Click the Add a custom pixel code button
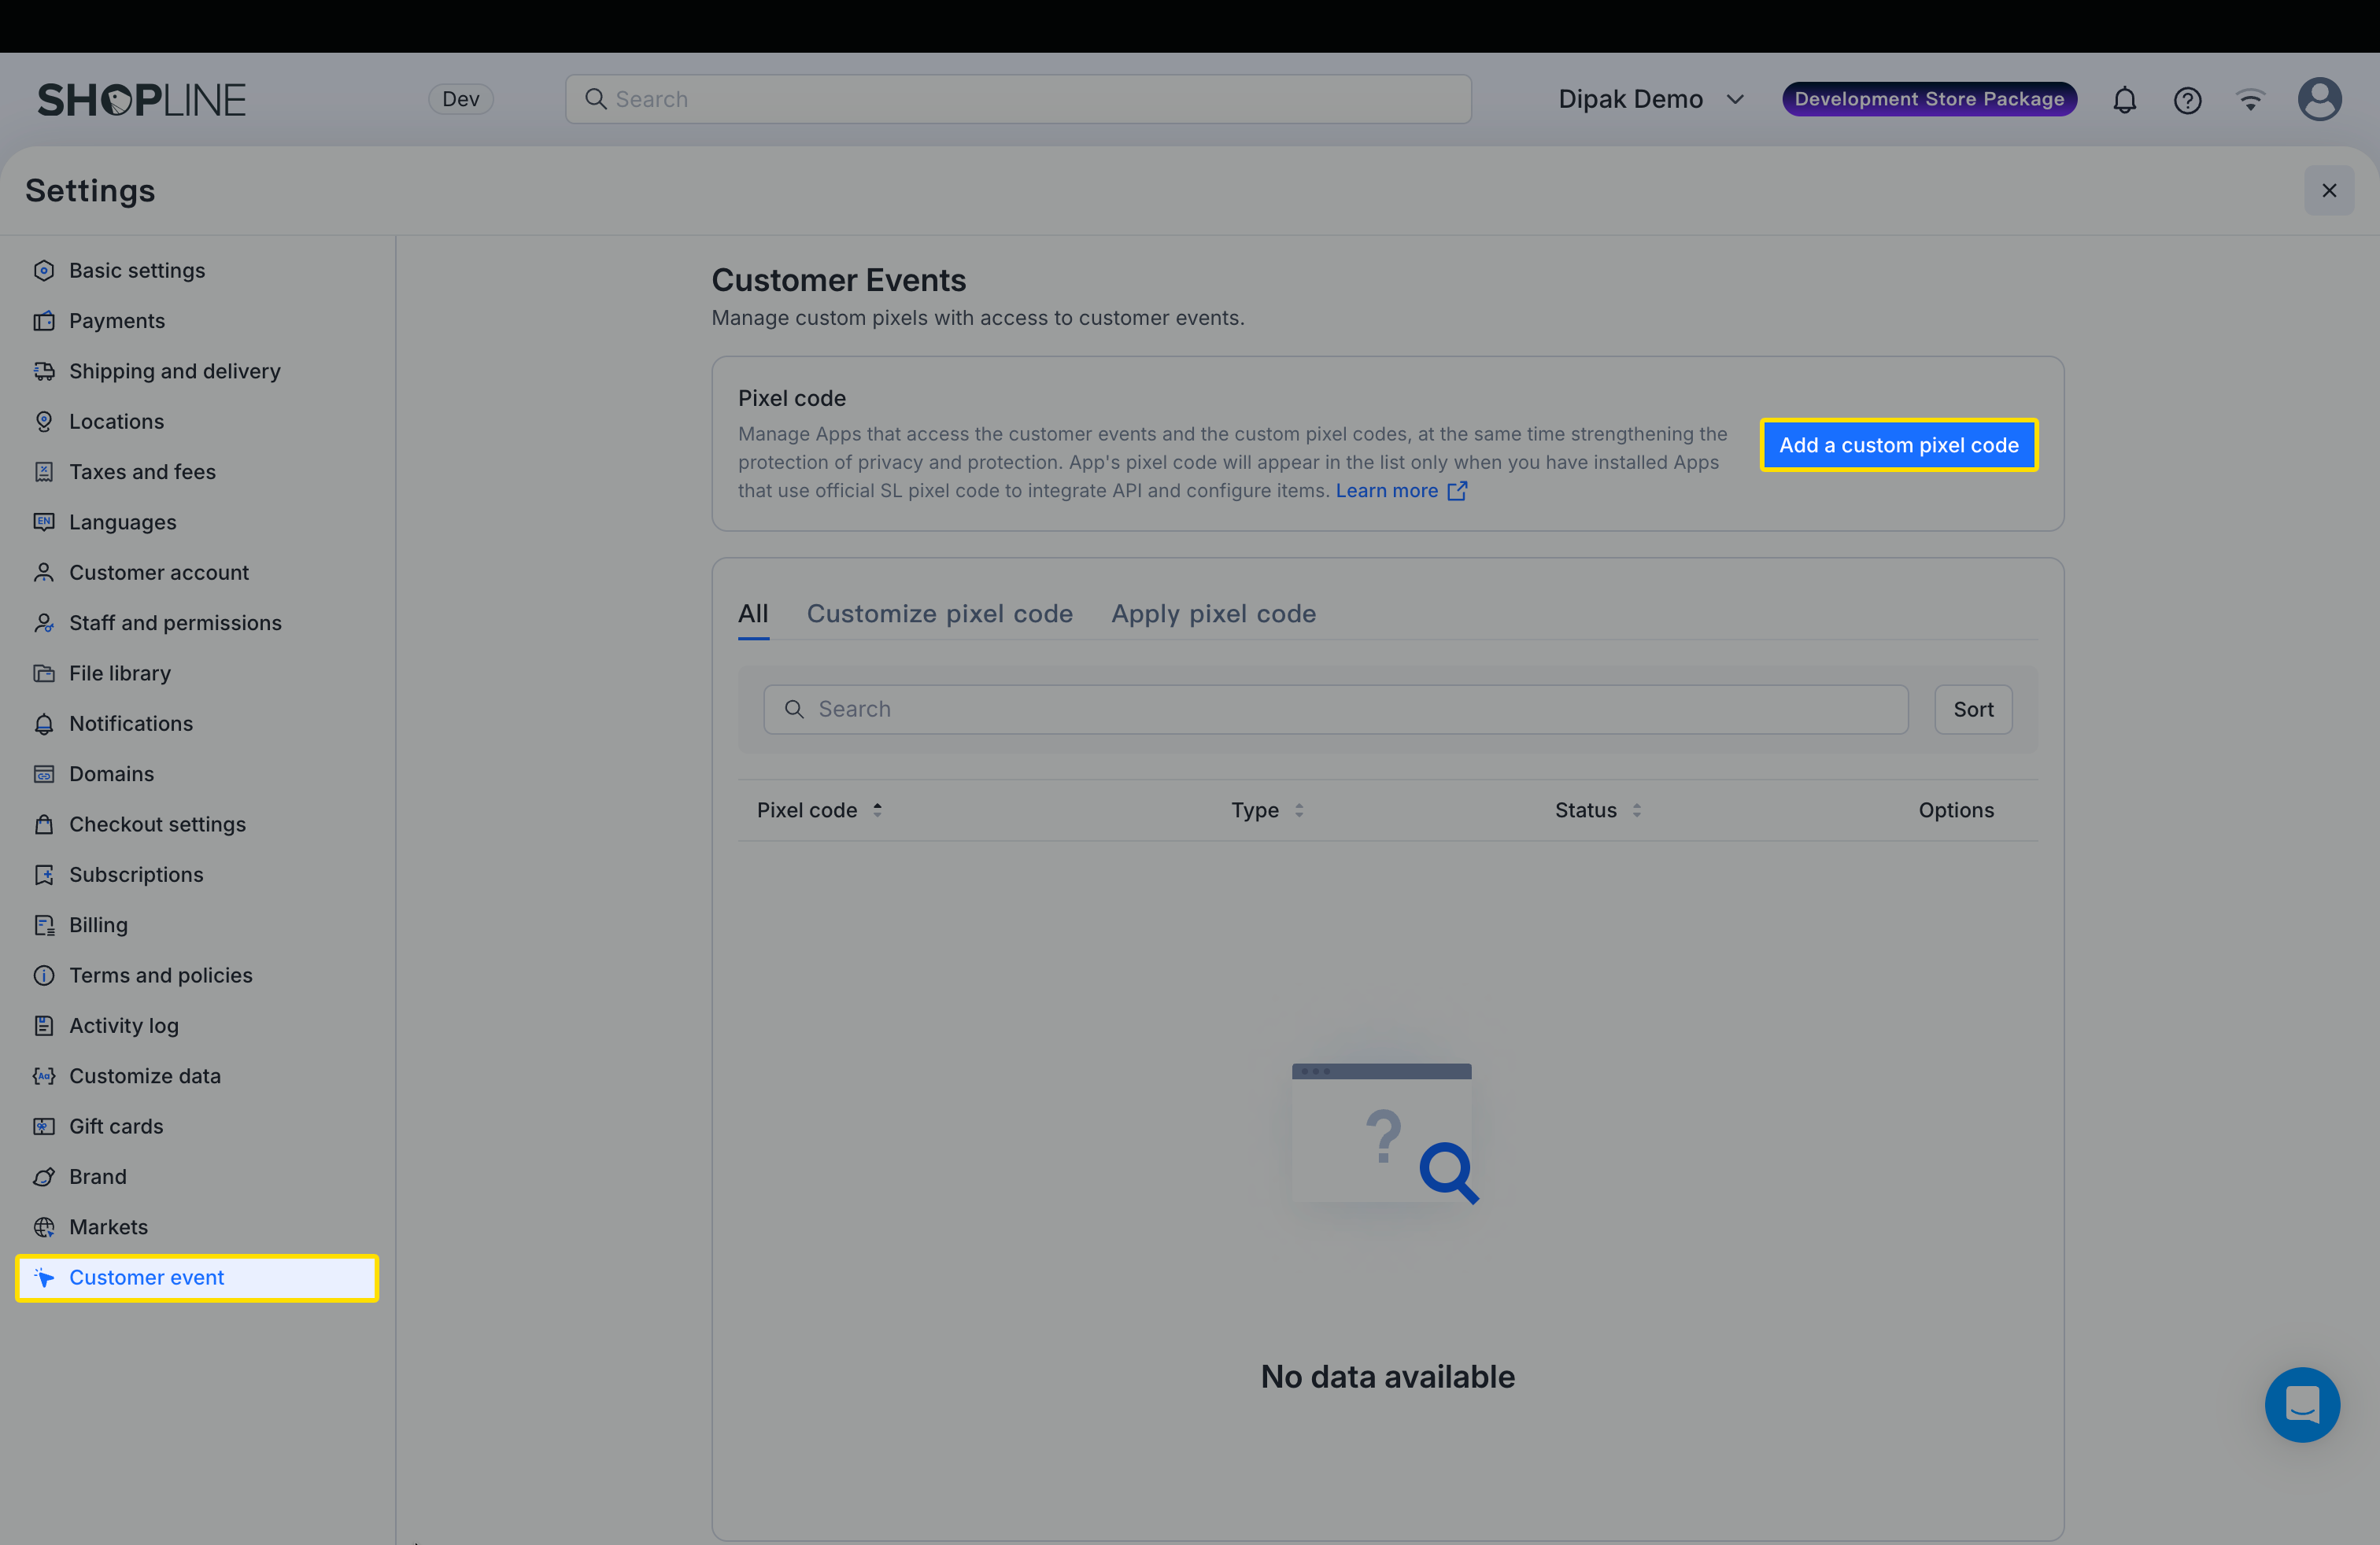2380x1545 pixels. tap(1899, 444)
